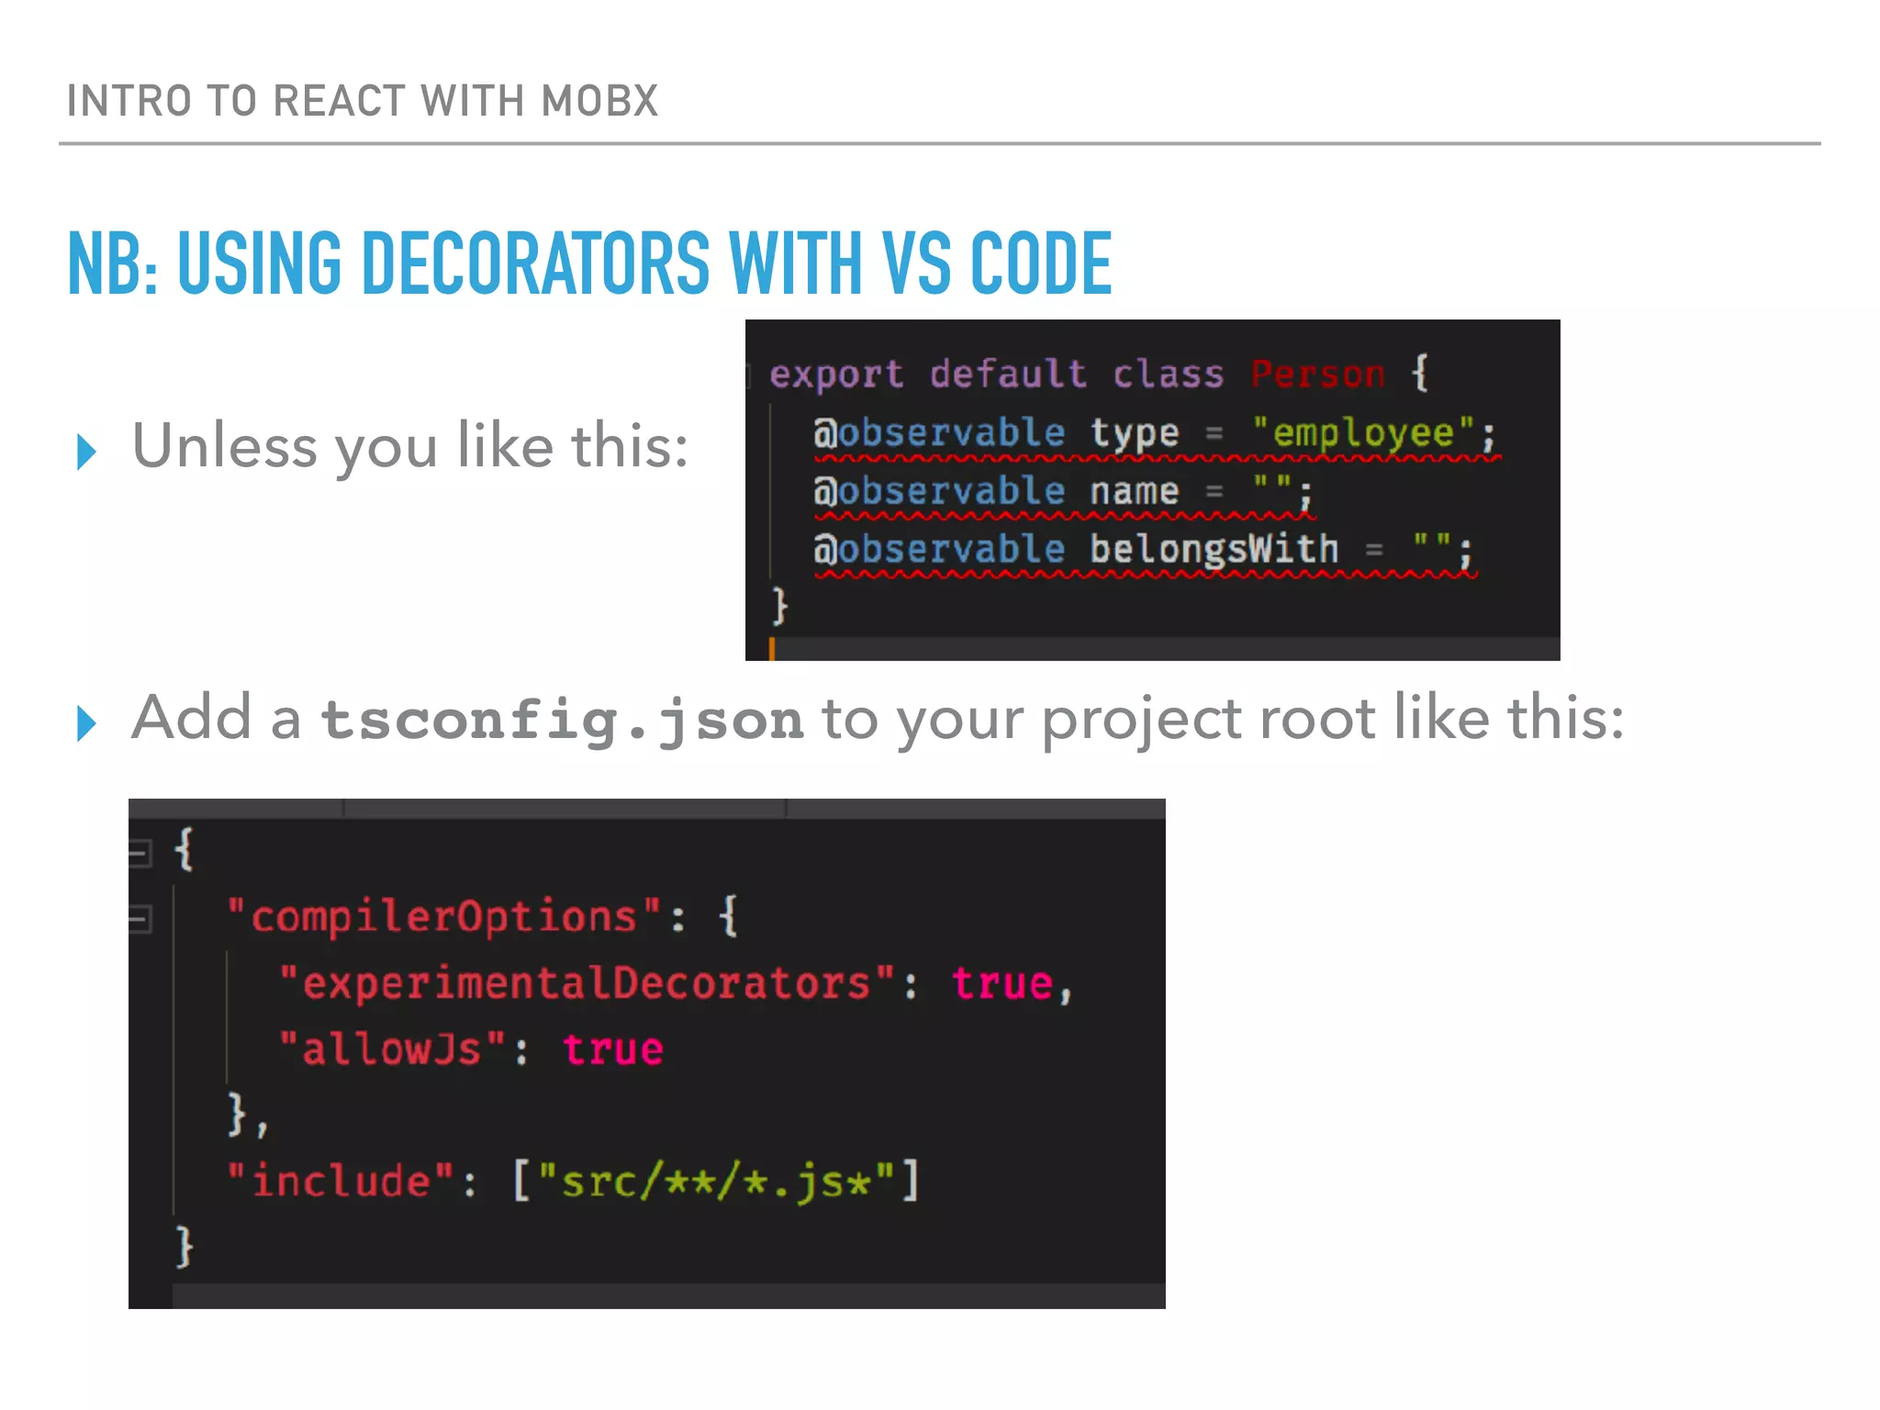
Task: Click the '"allowJs"' key
Action: click(x=392, y=1049)
